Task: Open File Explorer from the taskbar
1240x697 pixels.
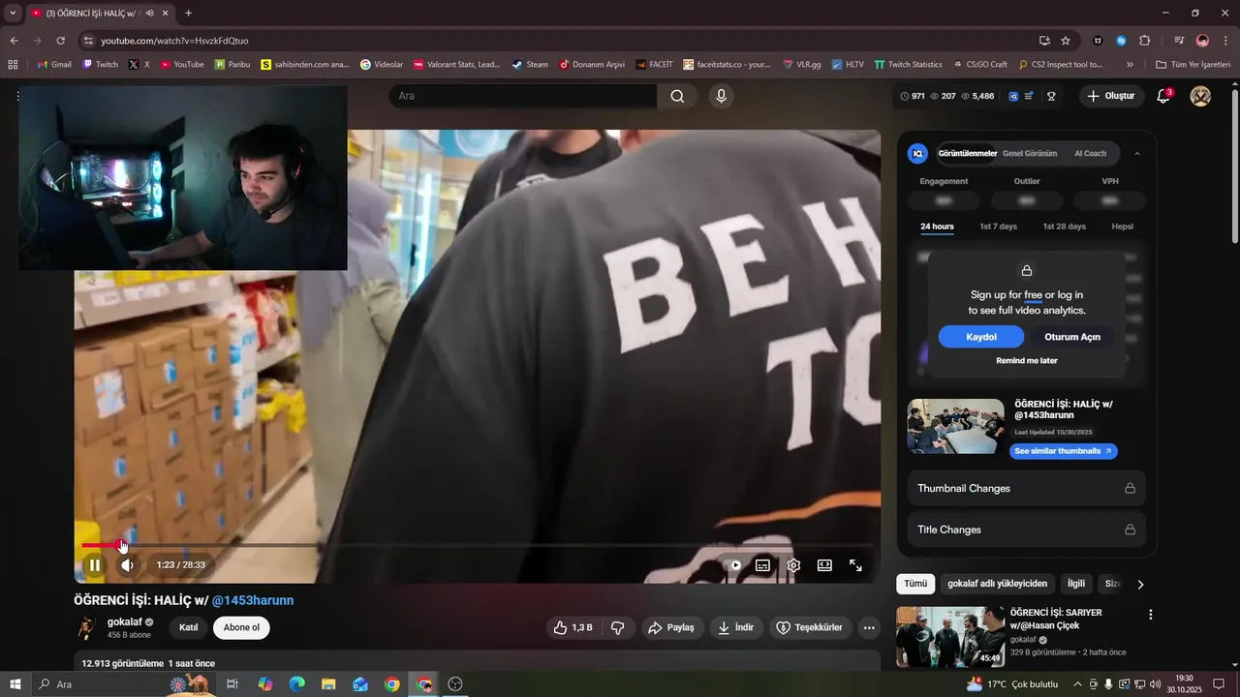Action: coord(328,684)
